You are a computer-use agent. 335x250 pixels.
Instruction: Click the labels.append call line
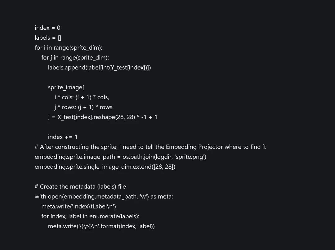tap(99, 68)
